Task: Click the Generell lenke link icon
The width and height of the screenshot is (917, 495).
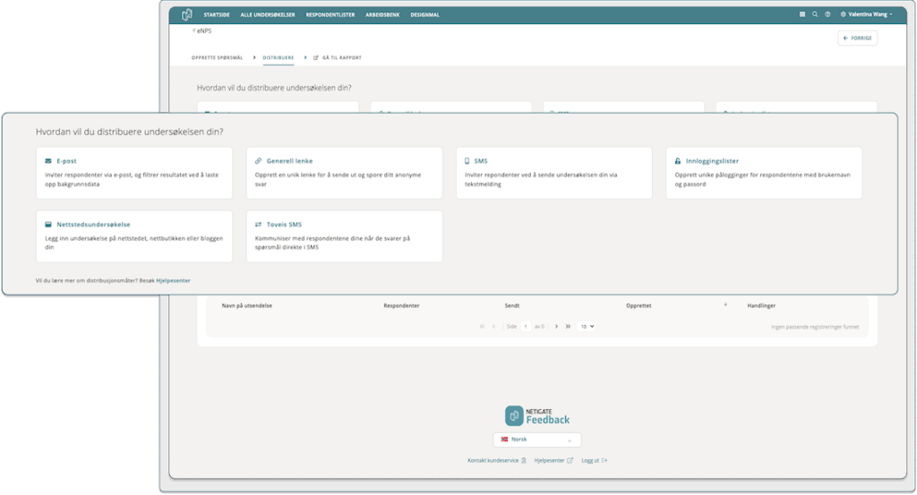Action: click(259, 161)
